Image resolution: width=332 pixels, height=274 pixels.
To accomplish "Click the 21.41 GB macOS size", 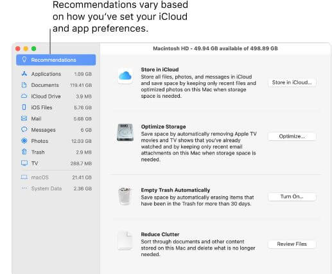I will (82, 178).
